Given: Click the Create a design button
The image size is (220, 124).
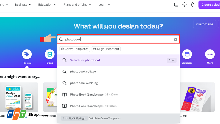Looking at the screenshot, I should point(209,5).
